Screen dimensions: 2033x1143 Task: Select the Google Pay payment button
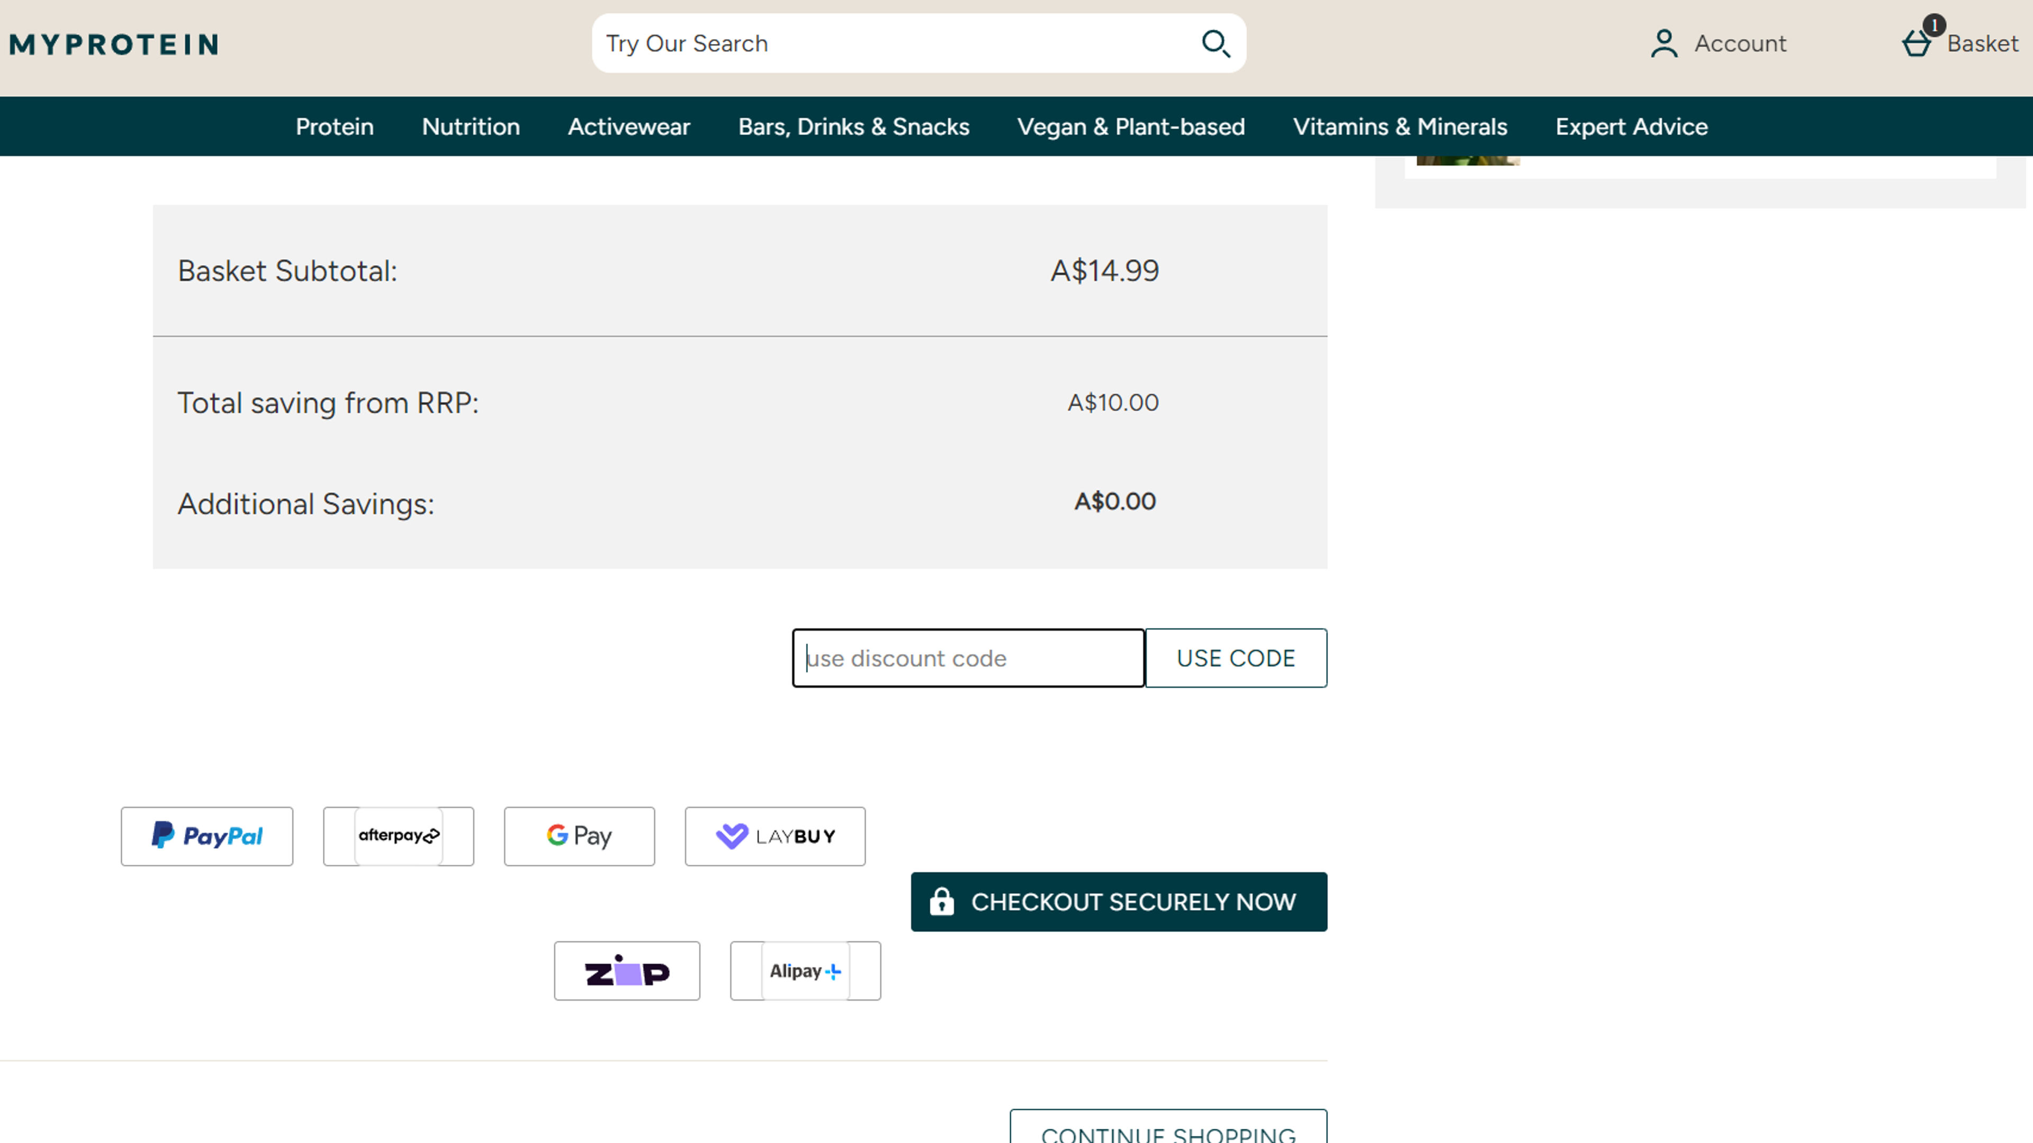[579, 836]
